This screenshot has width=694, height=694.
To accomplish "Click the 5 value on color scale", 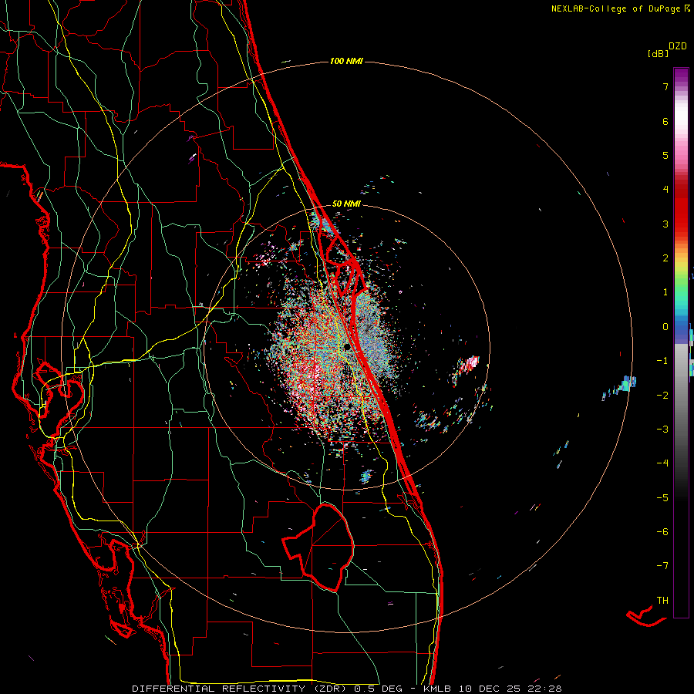I will pos(665,155).
